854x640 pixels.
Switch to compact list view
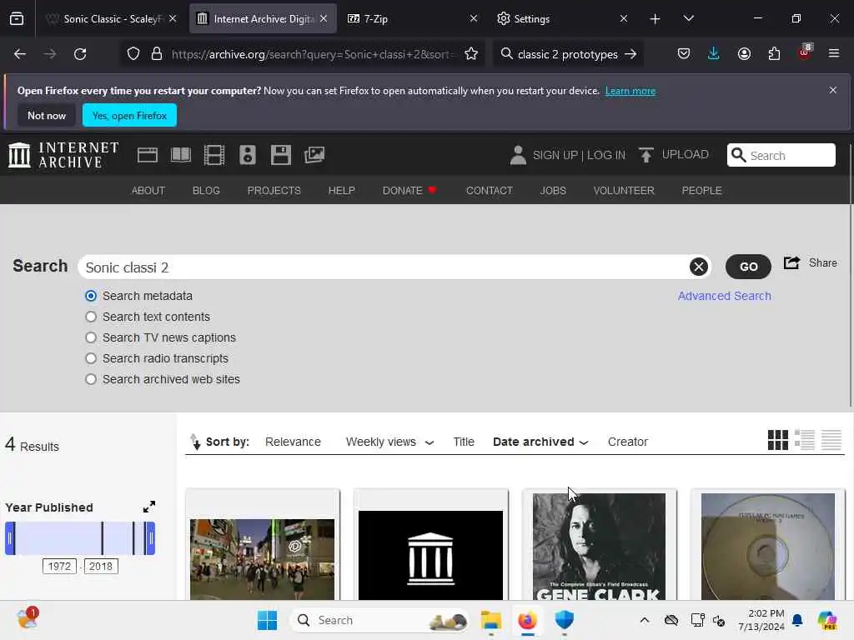tap(831, 440)
